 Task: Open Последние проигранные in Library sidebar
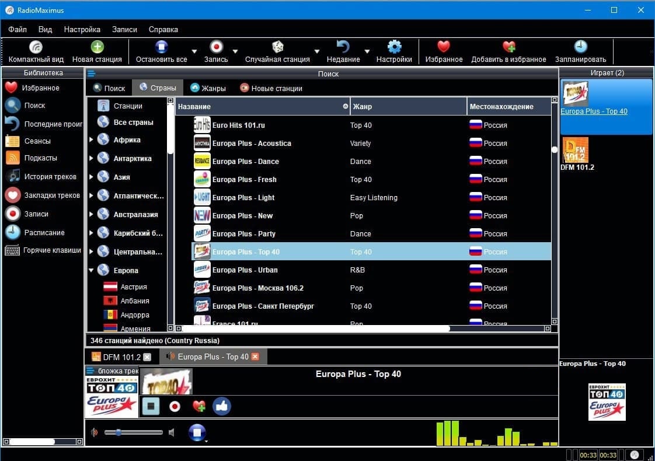(x=43, y=124)
